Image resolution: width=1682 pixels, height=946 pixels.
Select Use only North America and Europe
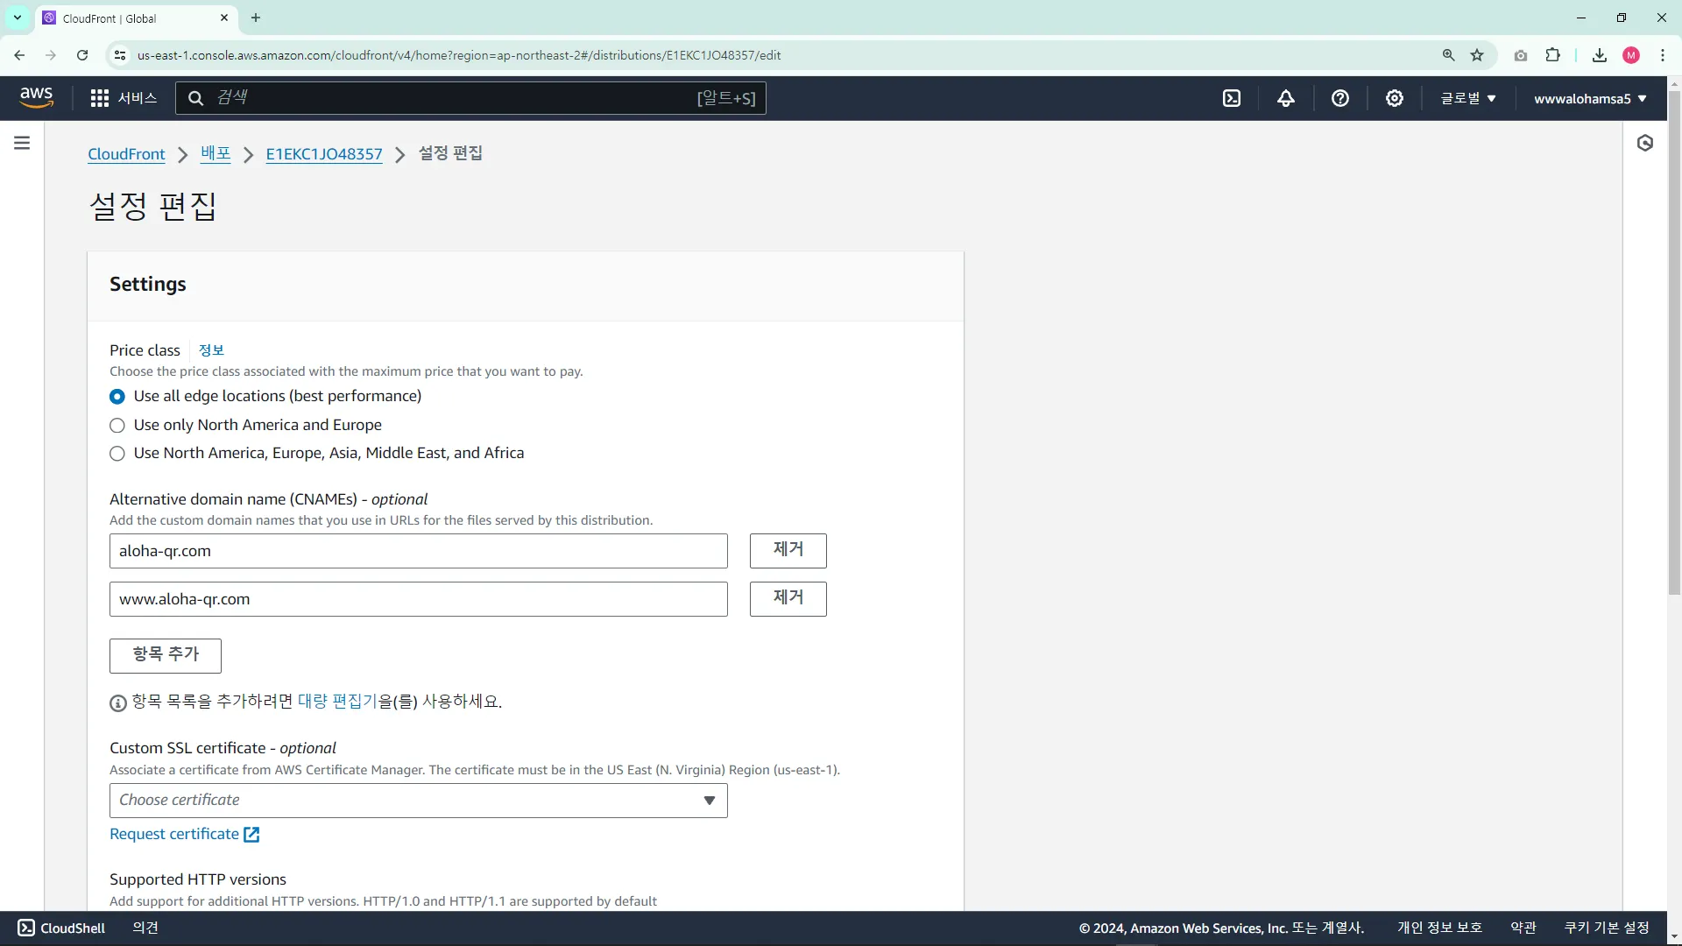coord(117,426)
